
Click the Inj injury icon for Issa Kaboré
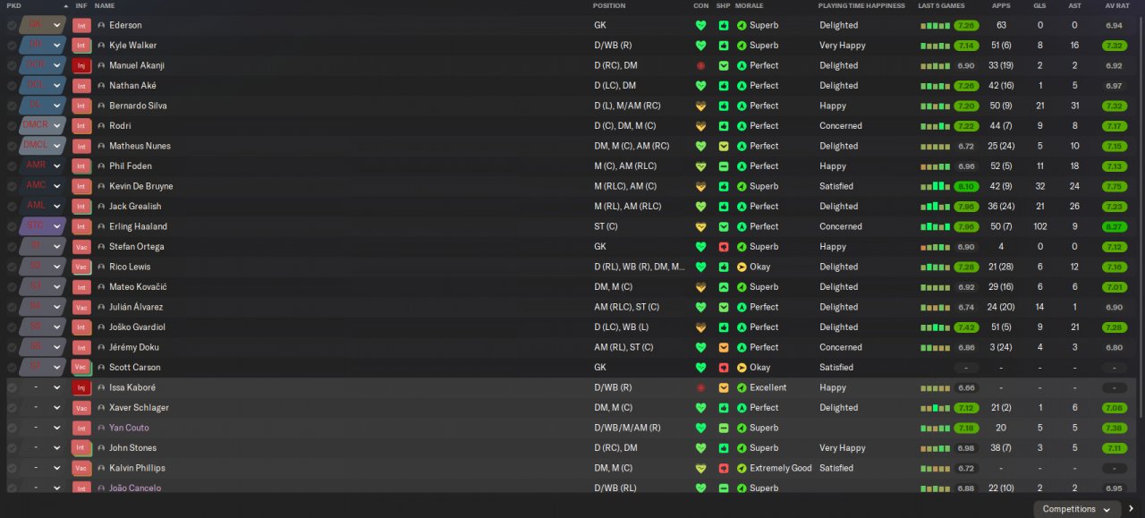[x=81, y=388]
